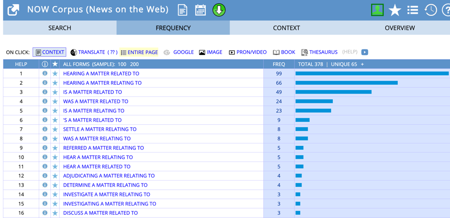The image size is (450, 218).
Task: Click info icon for REFERRED A MATTER RELATING TO
Action: tap(45, 148)
